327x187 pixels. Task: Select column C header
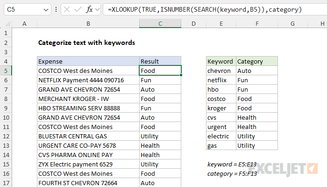point(160,23)
